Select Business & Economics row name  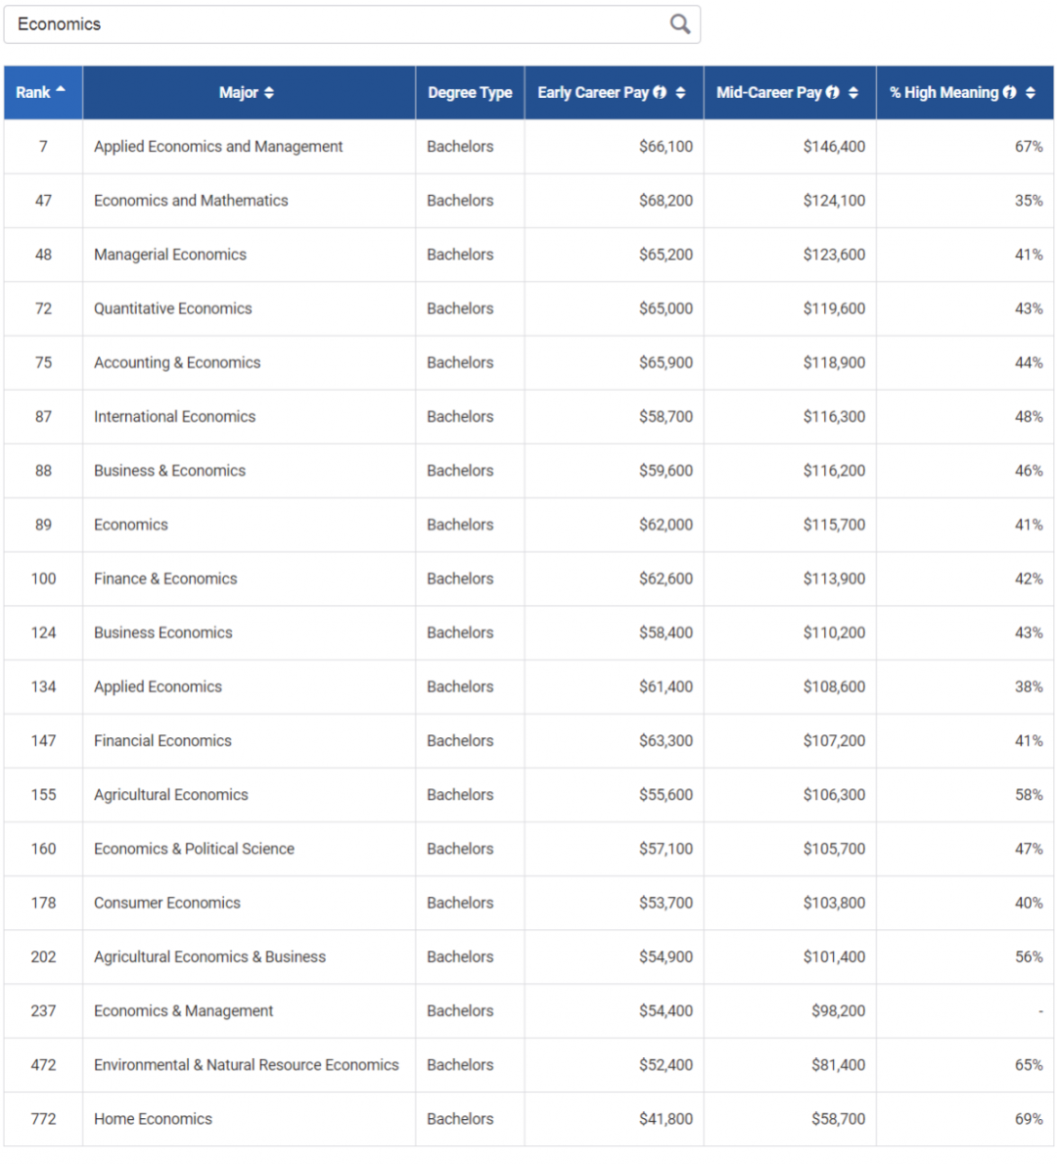pos(169,471)
